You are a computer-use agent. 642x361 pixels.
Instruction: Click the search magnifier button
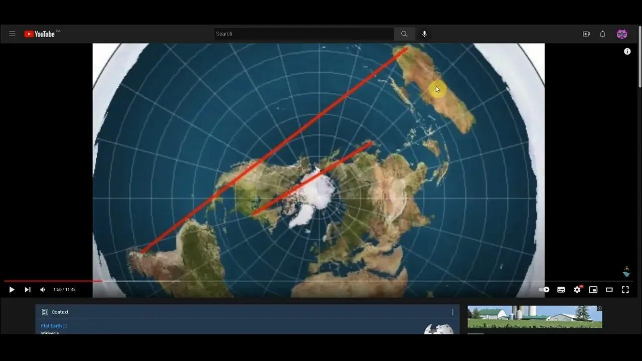404,34
